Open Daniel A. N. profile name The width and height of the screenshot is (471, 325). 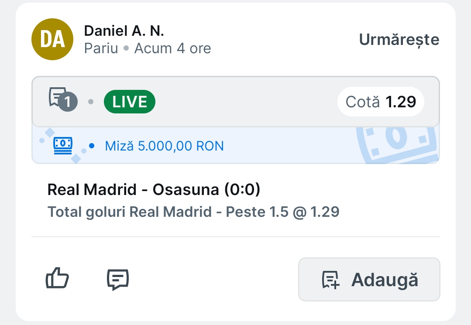pyautogui.click(x=124, y=31)
